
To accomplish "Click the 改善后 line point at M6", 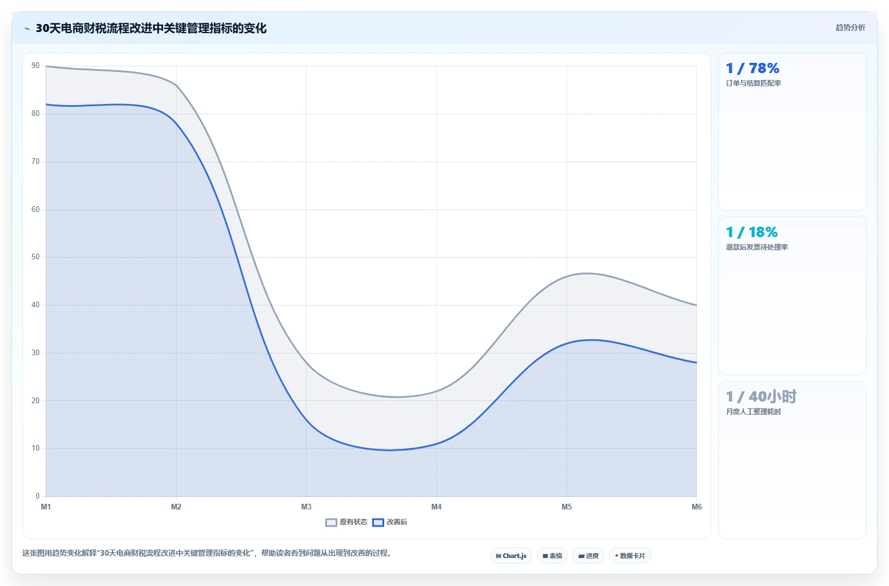I will 696,363.
